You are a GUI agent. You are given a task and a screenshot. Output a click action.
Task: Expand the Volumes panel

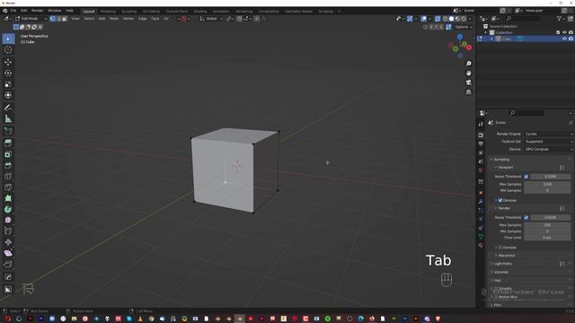(501, 273)
